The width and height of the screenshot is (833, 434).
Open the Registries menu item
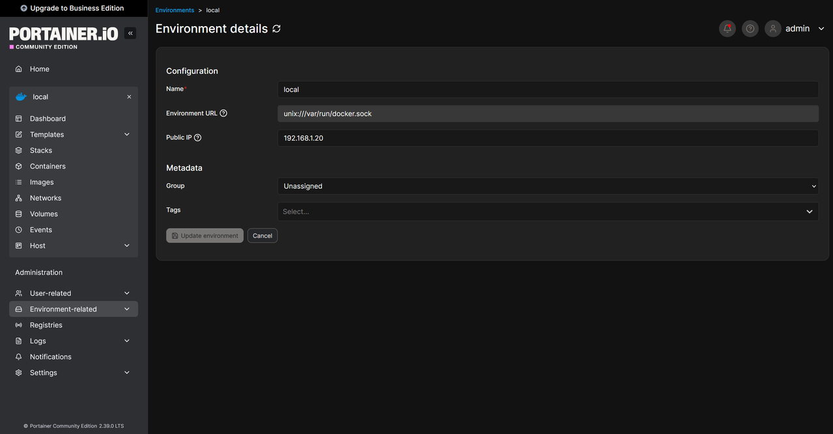click(x=74, y=325)
